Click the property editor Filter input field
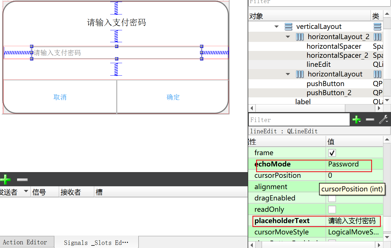This screenshot has height=248, width=391. coord(299,119)
